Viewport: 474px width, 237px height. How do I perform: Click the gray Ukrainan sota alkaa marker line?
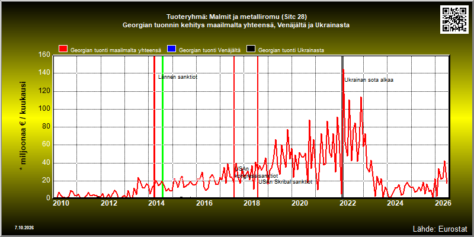[342, 127]
